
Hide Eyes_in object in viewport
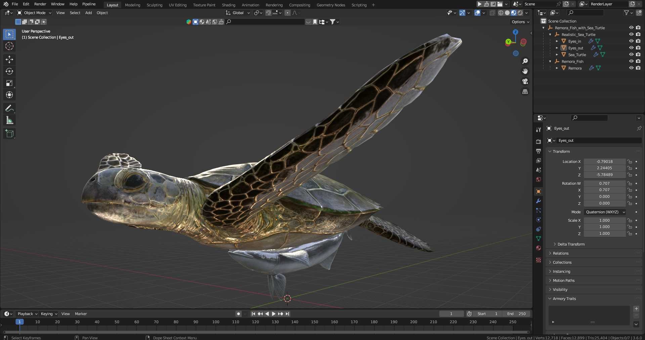point(631,41)
